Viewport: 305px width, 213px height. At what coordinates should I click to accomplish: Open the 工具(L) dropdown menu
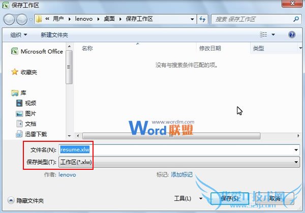(x=188, y=198)
